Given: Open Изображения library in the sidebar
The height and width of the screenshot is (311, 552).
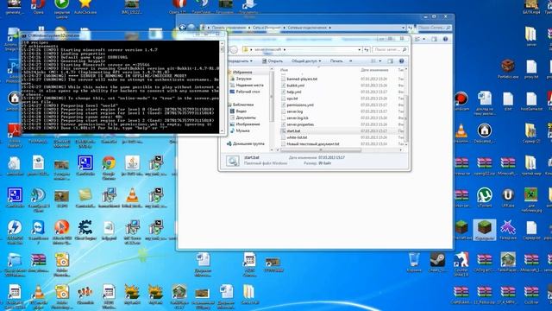Looking at the screenshot, I should [x=248, y=124].
